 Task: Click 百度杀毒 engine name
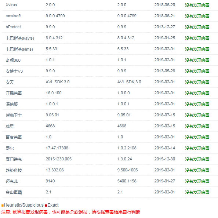click(14, 137)
